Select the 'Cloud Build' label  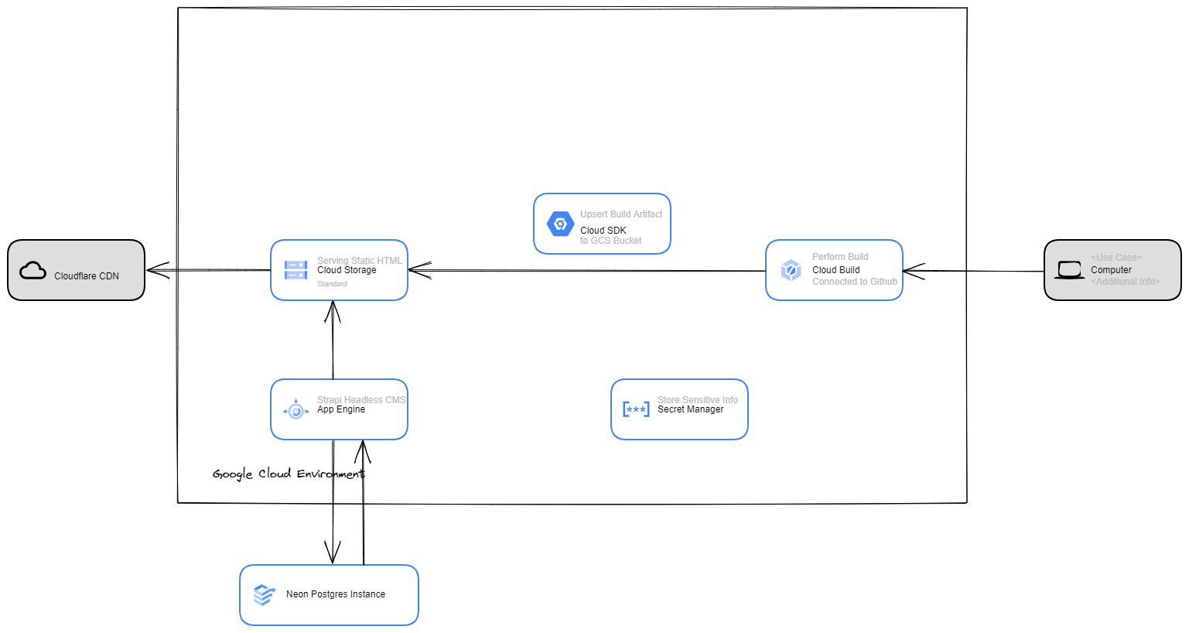[835, 270]
